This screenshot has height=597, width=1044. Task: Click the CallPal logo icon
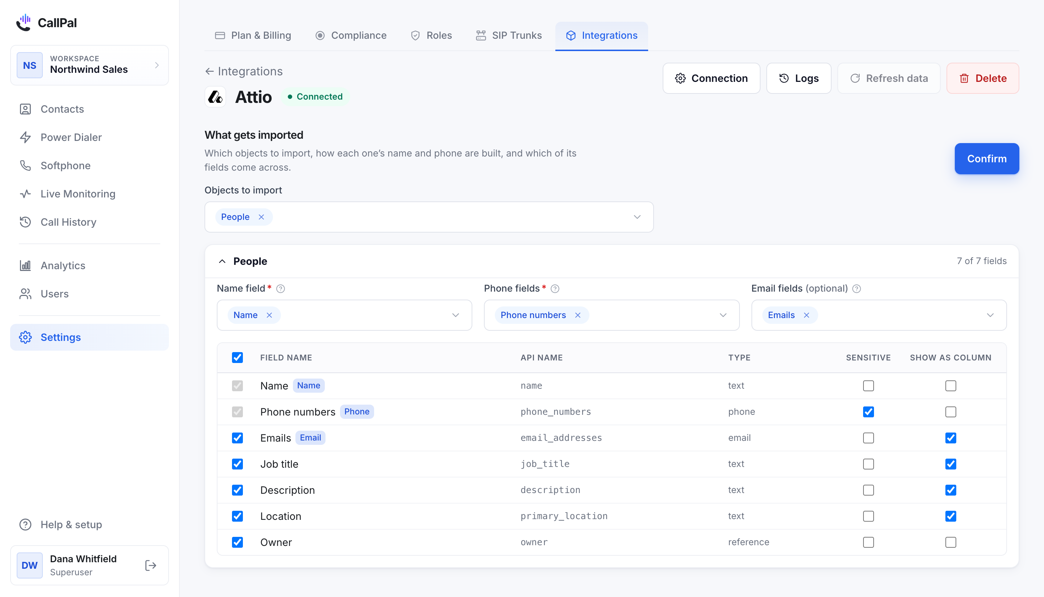pyautogui.click(x=24, y=22)
